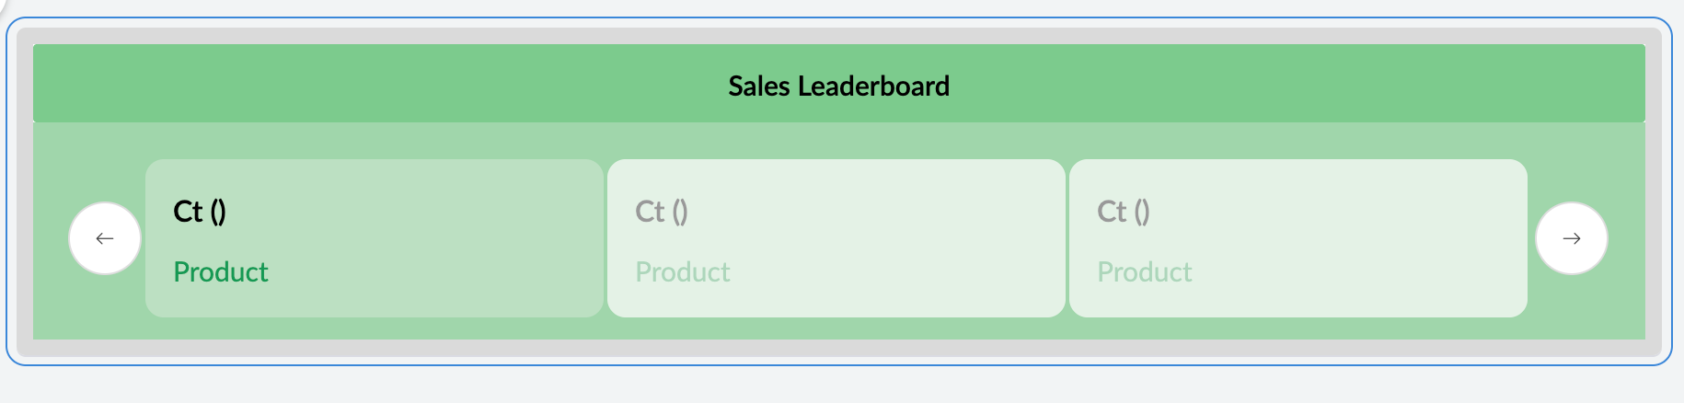Click bold "Ct ()" heading in first card
Screen dimensions: 1684x403
click(200, 212)
